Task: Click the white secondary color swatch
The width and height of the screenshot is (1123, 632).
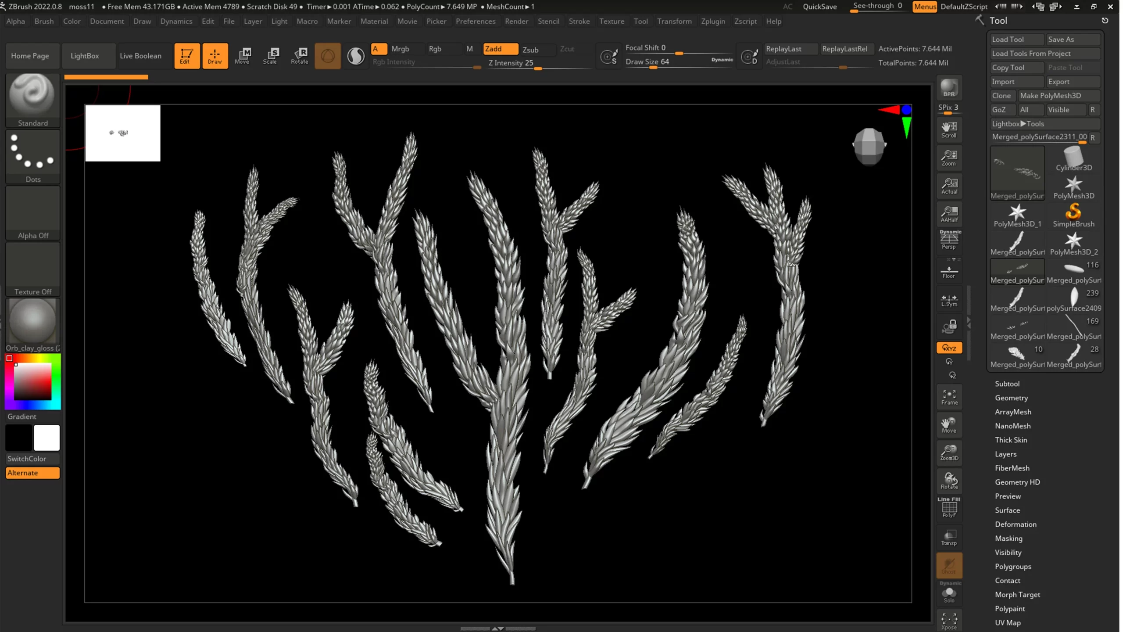Action: click(47, 438)
